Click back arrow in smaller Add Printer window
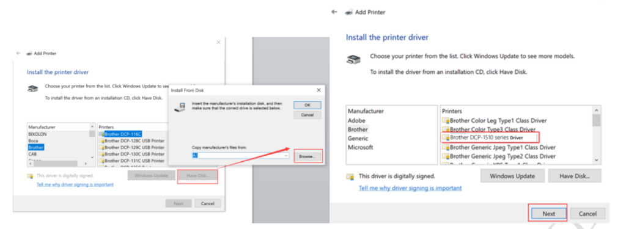 point(18,53)
